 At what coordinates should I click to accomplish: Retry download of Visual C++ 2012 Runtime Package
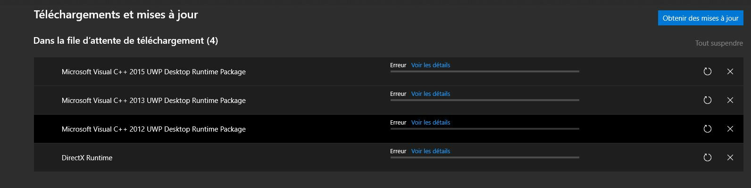[x=707, y=129]
